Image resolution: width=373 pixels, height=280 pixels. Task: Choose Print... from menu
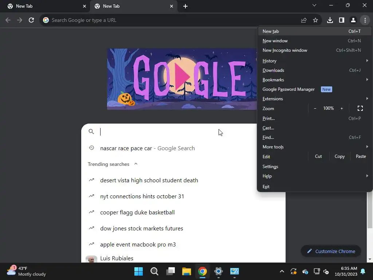314,118
